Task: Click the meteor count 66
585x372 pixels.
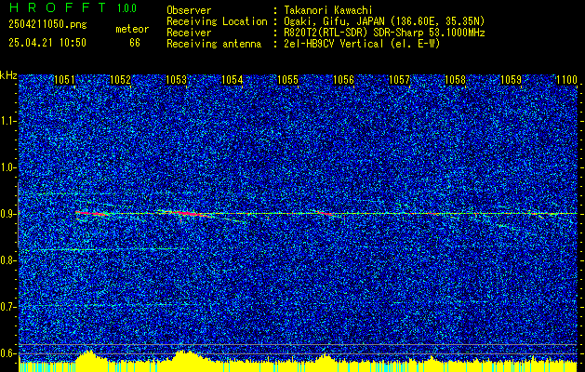Action: point(135,43)
